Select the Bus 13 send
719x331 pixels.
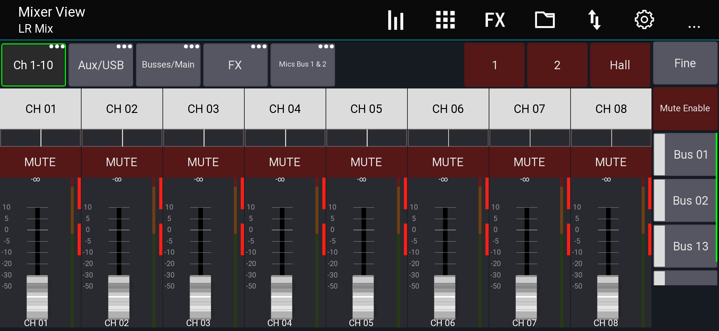[x=690, y=246]
